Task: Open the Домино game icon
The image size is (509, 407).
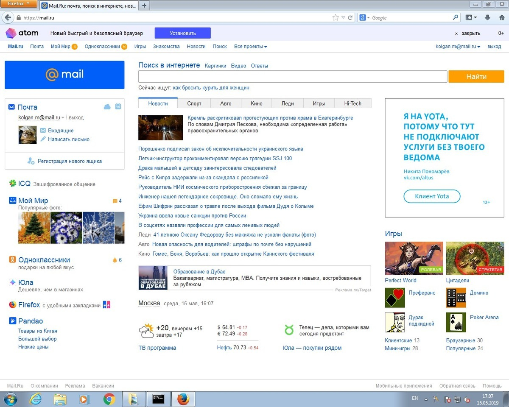Action: point(456,298)
